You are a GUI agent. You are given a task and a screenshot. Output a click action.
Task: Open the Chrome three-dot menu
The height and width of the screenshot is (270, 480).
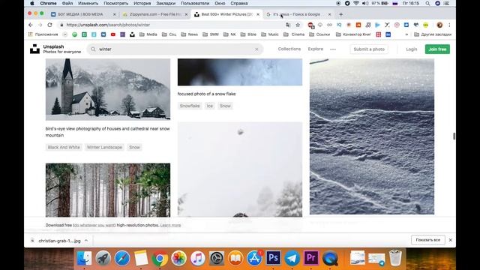449,25
